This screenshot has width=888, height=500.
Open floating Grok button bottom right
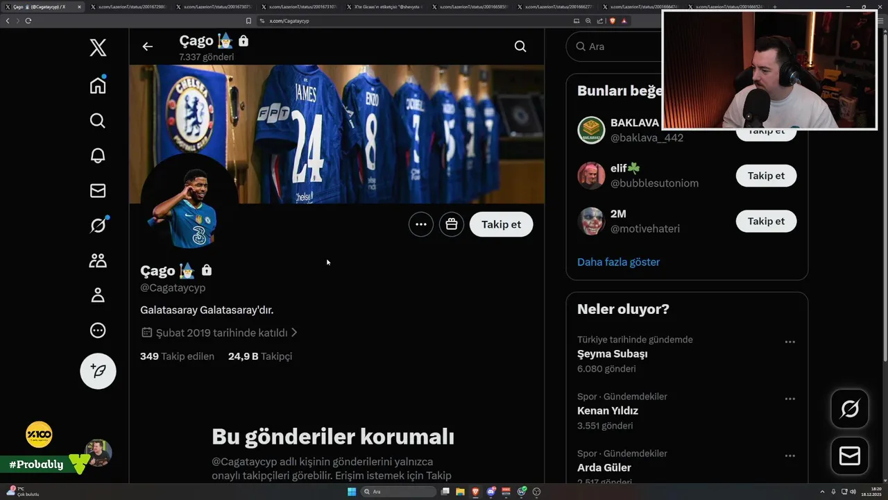[850, 408]
